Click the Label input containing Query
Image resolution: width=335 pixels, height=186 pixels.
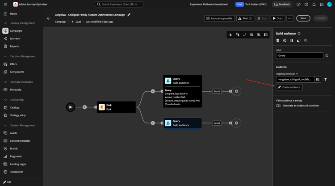(300, 55)
